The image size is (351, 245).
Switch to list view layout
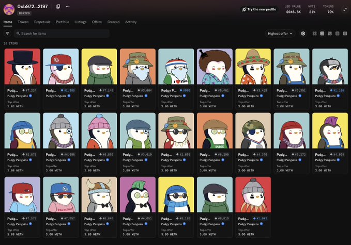click(338, 34)
